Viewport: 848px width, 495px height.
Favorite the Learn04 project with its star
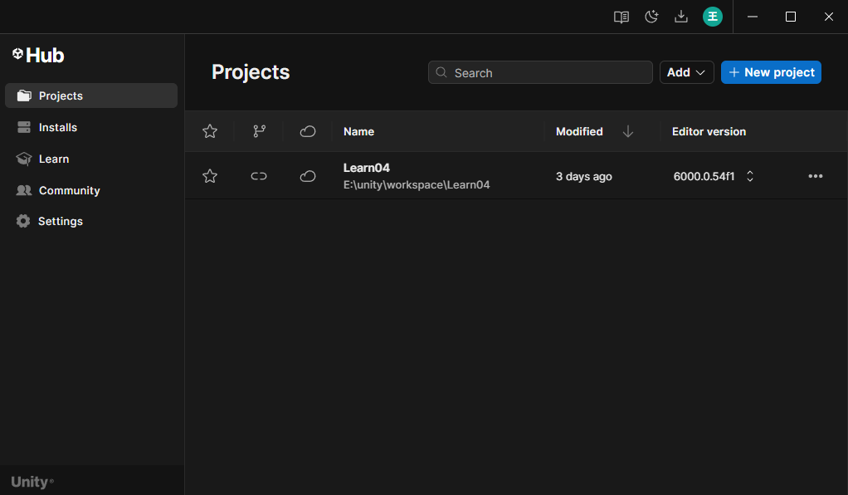210,176
